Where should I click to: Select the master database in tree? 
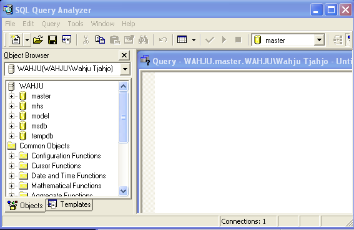(x=41, y=96)
